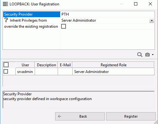158x124 pixels.
Task: Check the srvadmin user row checkbox
Action: click(x=6, y=71)
